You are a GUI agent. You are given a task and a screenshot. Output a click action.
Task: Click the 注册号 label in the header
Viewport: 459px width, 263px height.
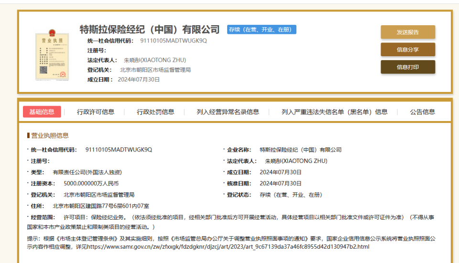(97, 51)
